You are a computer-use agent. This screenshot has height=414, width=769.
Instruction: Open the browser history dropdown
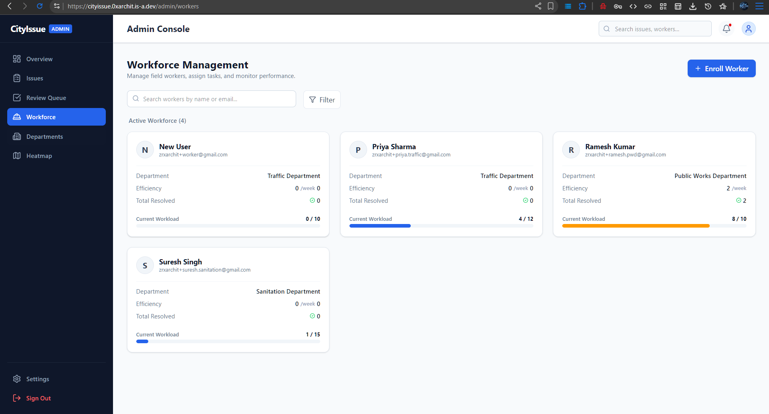pos(708,6)
